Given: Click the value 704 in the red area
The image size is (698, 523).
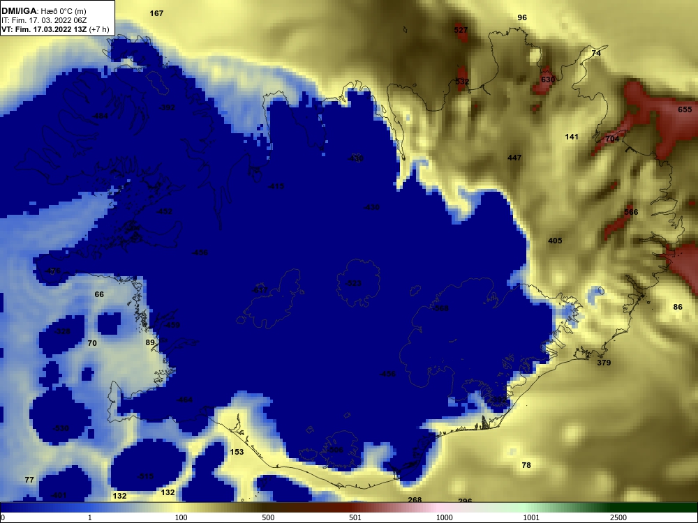Looking at the screenshot, I should [x=612, y=139].
